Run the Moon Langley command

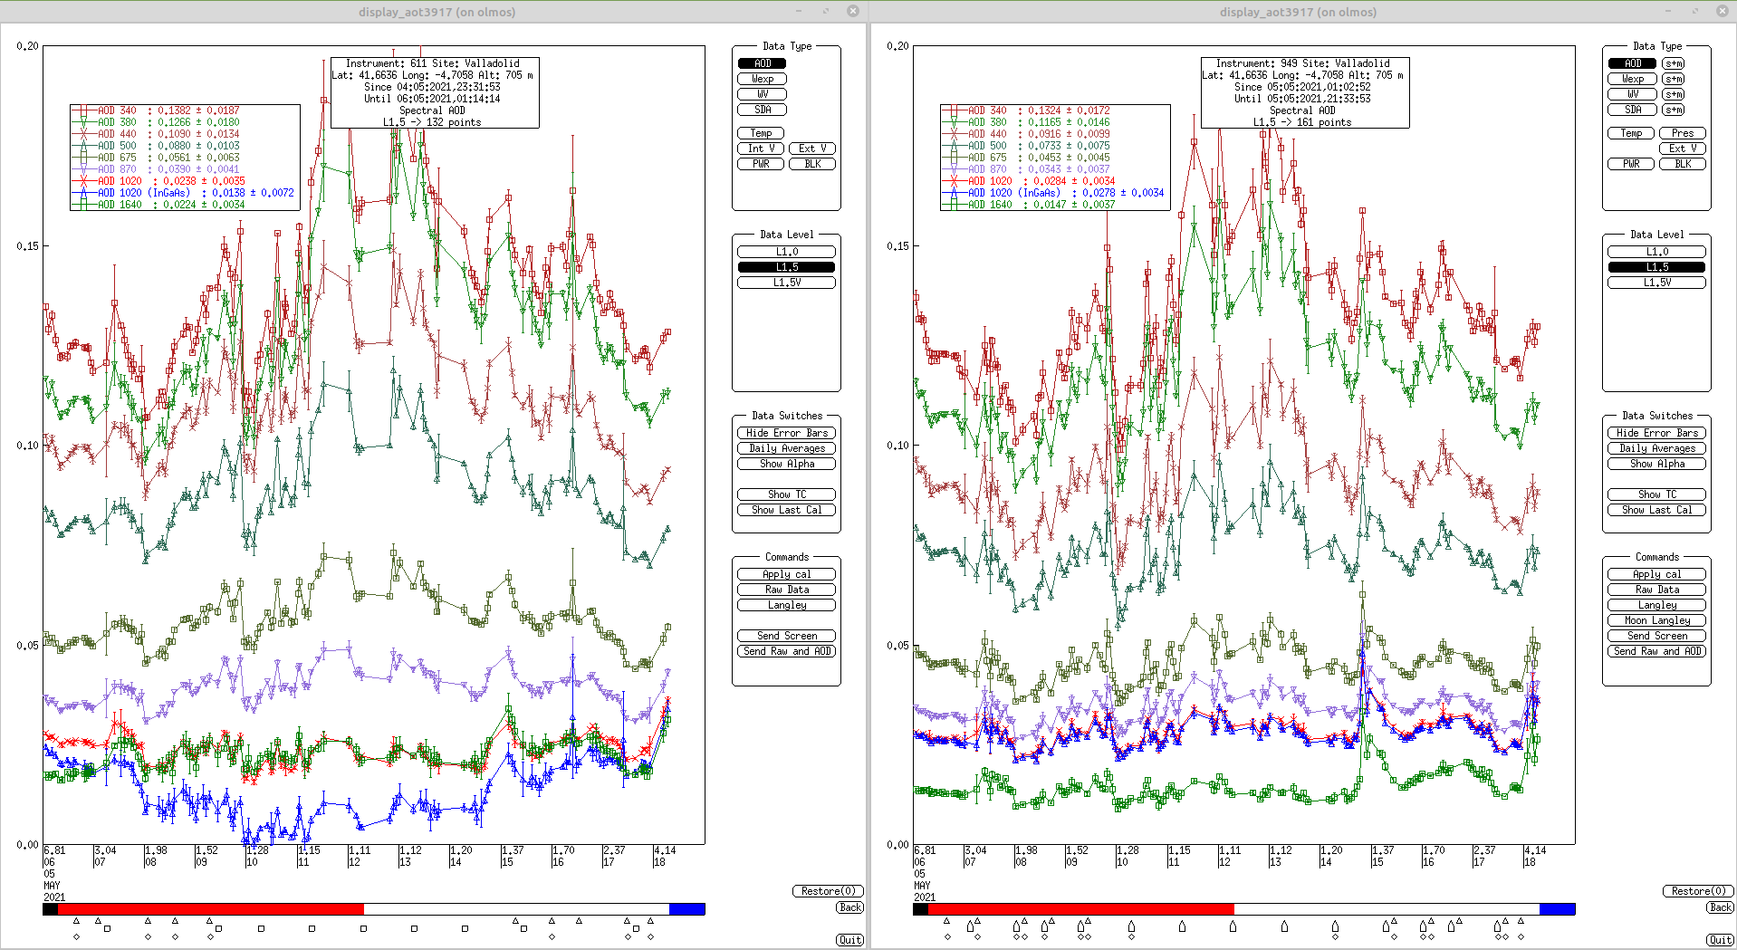tap(1657, 620)
